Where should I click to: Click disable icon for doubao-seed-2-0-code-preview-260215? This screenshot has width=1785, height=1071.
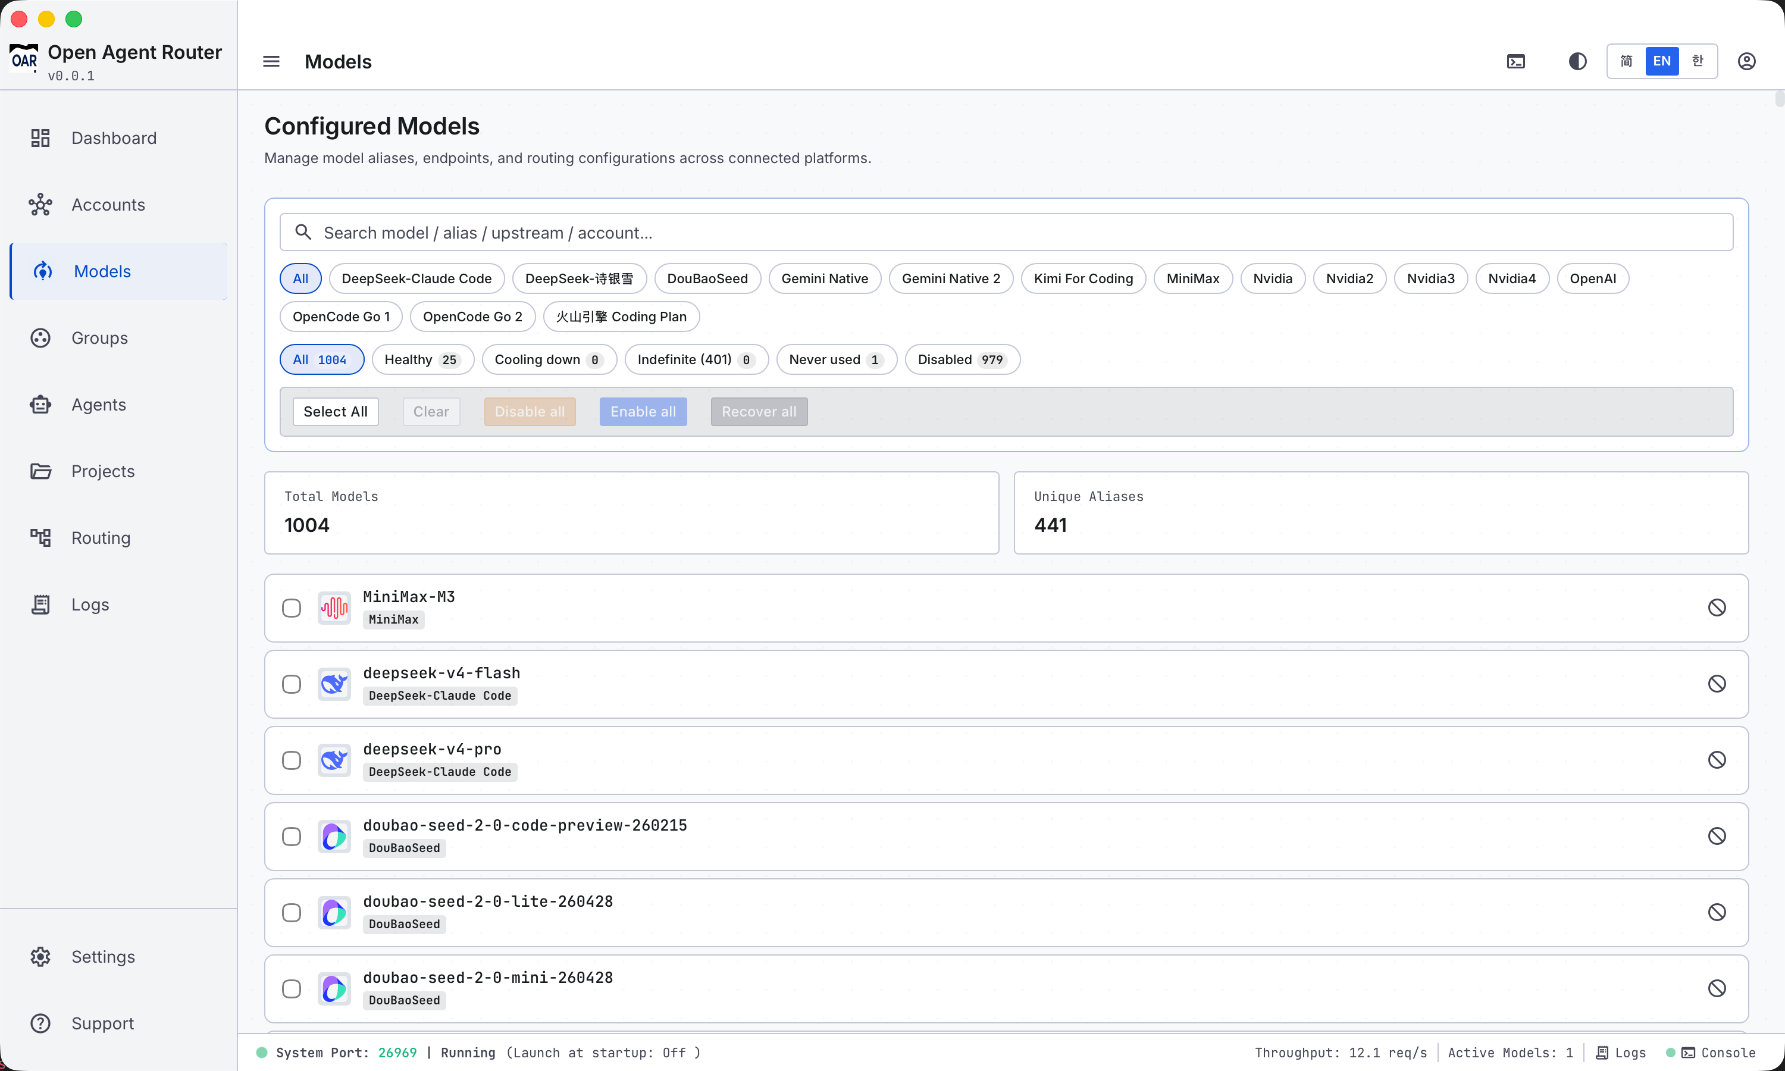pyautogui.click(x=1717, y=836)
